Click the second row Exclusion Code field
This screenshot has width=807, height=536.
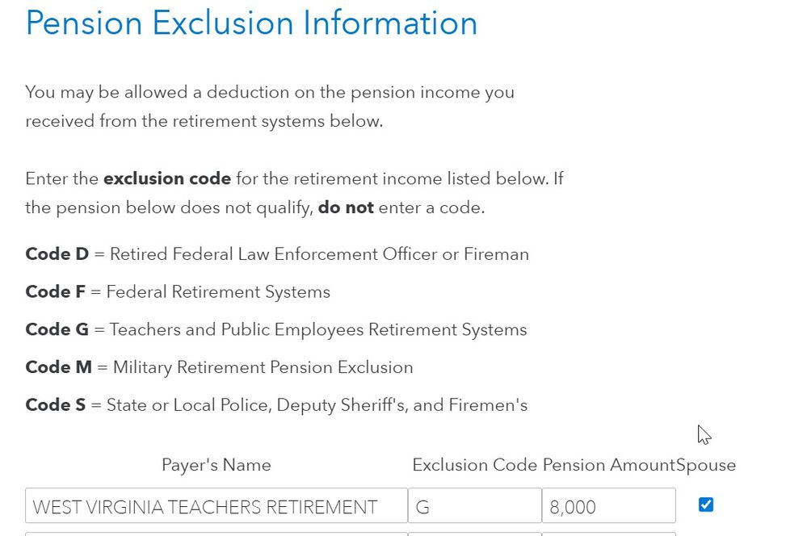click(474, 533)
